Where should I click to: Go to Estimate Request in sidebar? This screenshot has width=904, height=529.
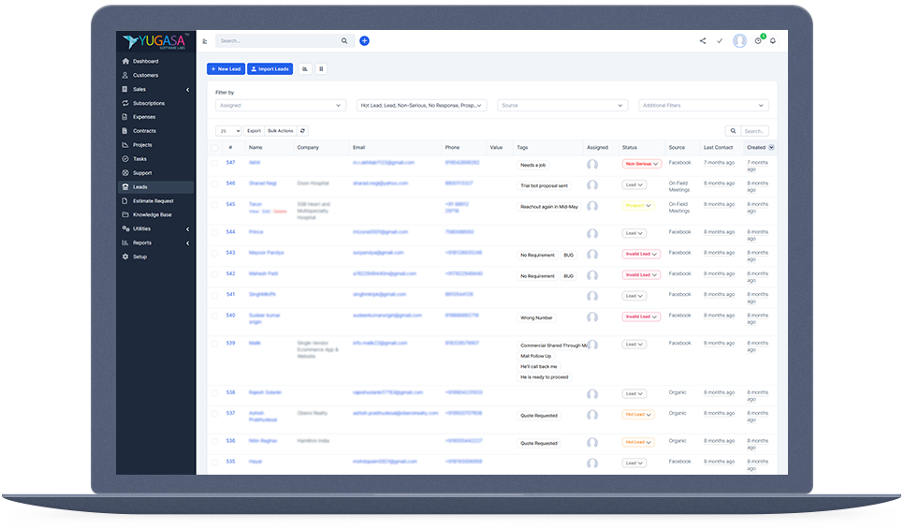[153, 201]
